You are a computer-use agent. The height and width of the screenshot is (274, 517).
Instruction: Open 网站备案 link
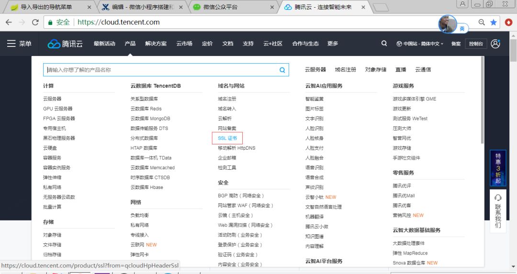tap(227, 129)
